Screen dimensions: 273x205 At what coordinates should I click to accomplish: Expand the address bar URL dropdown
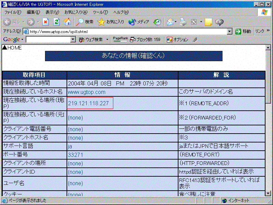click(x=230, y=31)
